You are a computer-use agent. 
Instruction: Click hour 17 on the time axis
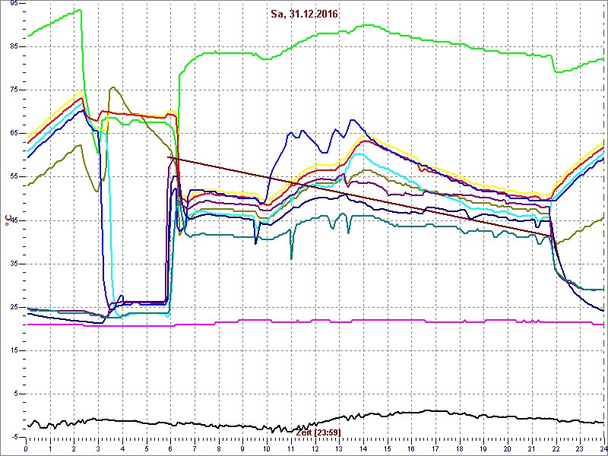(435, 448)
